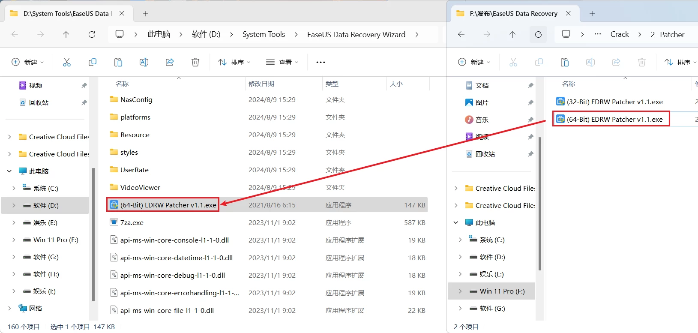Add a new tab in the right window

592,14
